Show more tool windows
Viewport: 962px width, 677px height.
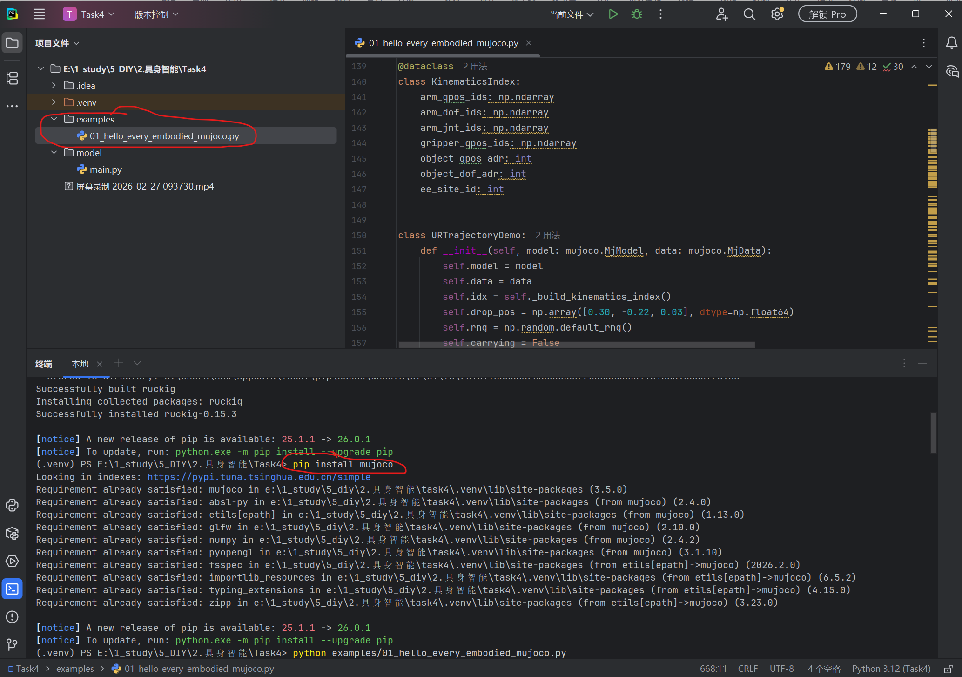tap(13, 106)
